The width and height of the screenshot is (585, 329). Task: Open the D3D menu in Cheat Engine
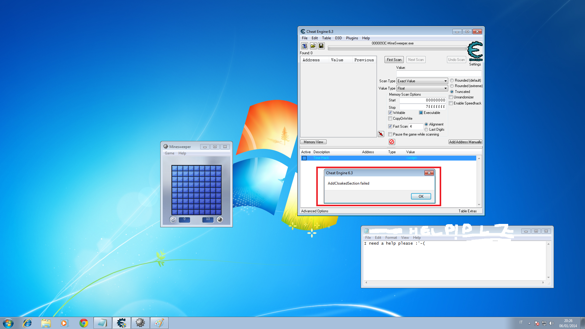point(338,38)
